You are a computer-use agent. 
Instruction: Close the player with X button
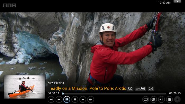(177, 1)
